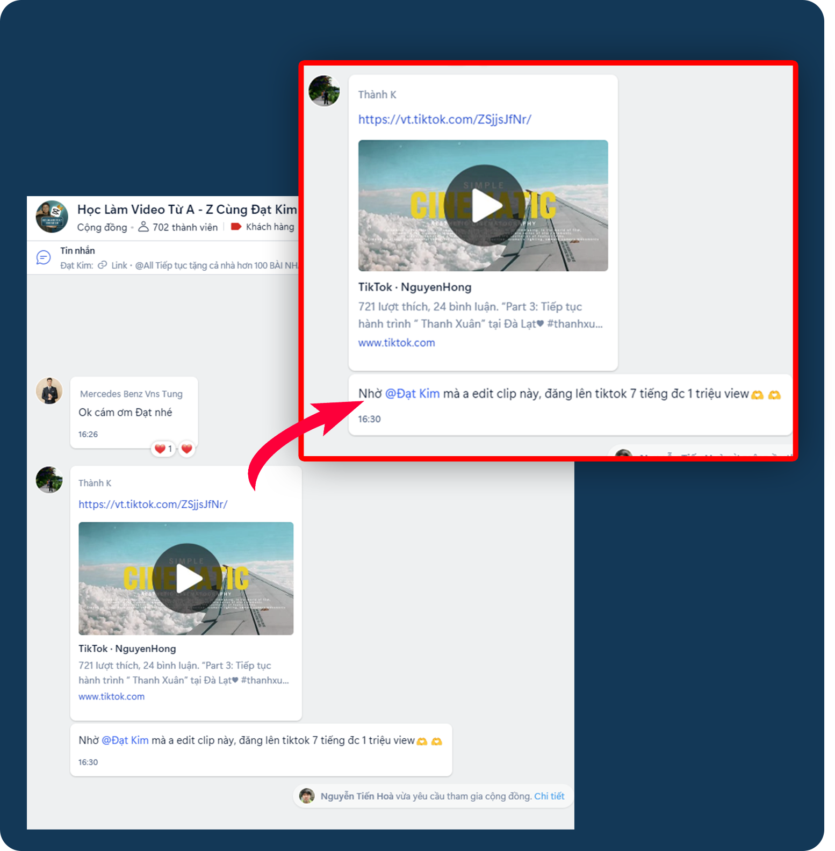Click Thành K's avatar in the main chat
The height and width of the screenshot is (851, 835).
click(x=49, y=479)
